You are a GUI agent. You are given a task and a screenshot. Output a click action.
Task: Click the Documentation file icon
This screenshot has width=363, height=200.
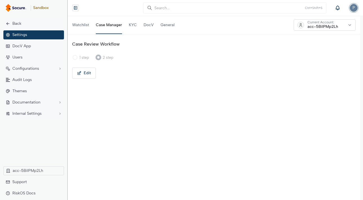[x=8, y=102]
